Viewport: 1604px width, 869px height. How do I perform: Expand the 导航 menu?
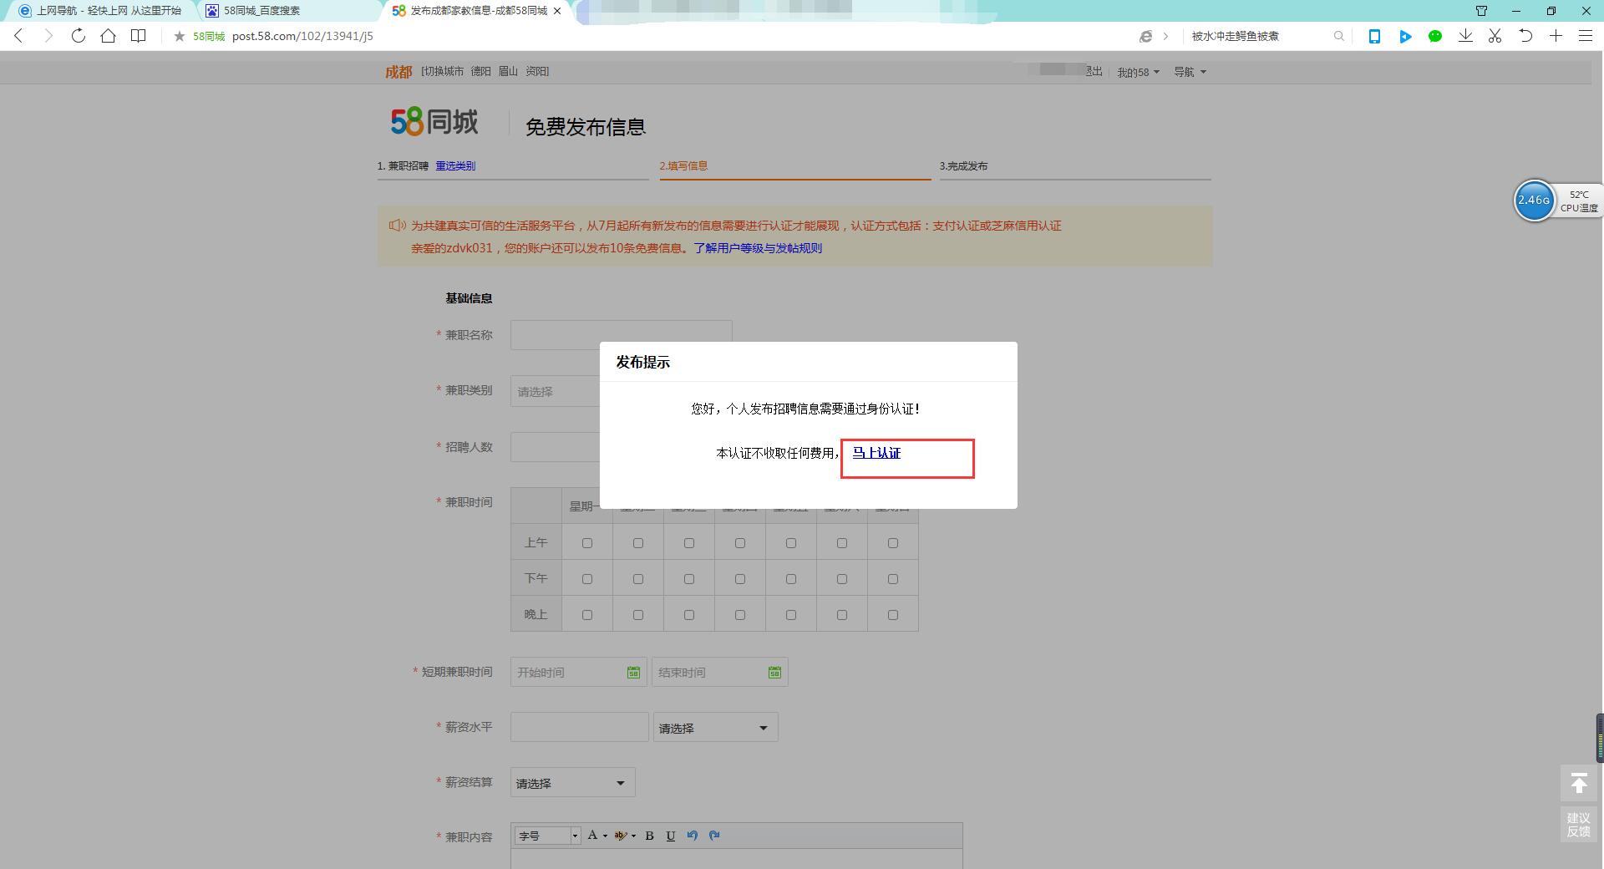click(x=1190, y=72)
